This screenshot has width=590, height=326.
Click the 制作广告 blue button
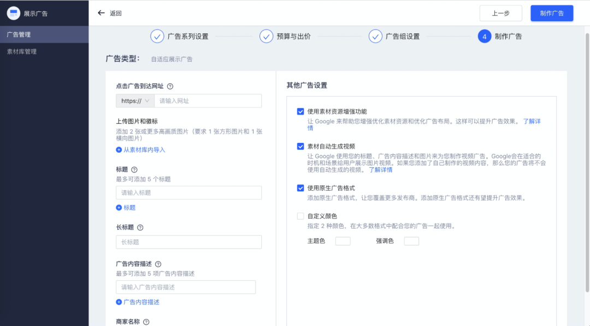coord(551,13)
